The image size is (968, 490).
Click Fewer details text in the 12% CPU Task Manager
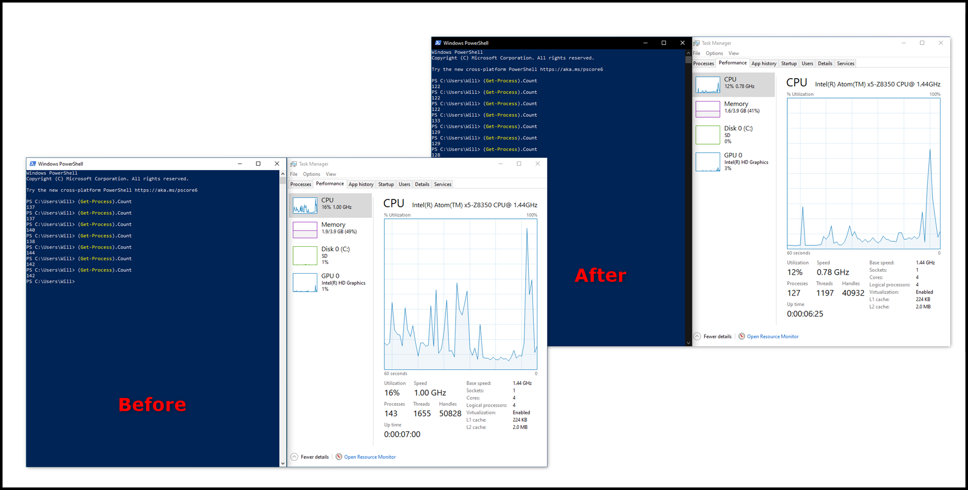coord(717,337)
